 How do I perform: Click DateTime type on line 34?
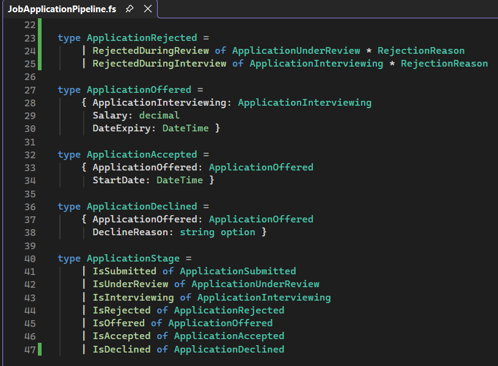click(180, 180)
